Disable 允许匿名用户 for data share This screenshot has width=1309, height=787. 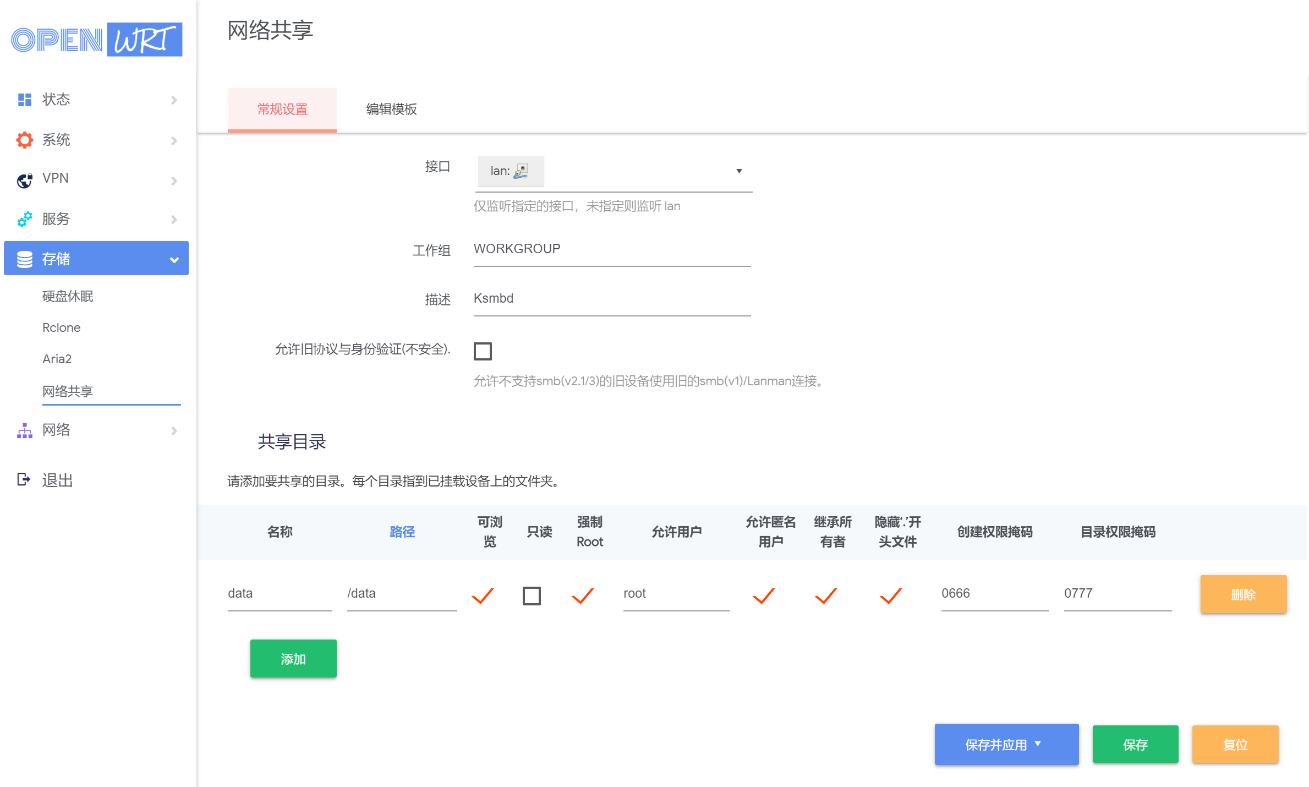pos(764,595)
